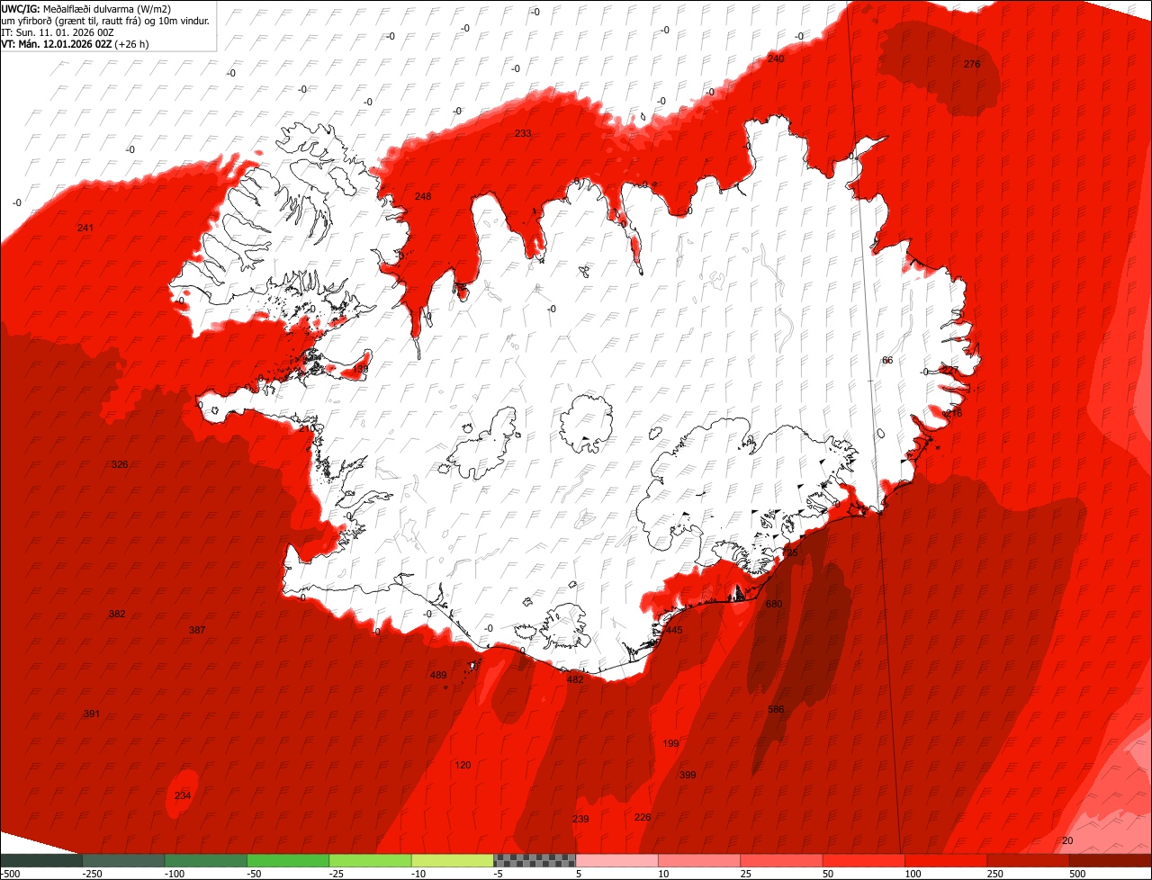
Task: Click the valid time 'VT: Mán. 12.01.2026 02Z (+26 h)'
Action: pyautogui.click(x=75, y=43)
